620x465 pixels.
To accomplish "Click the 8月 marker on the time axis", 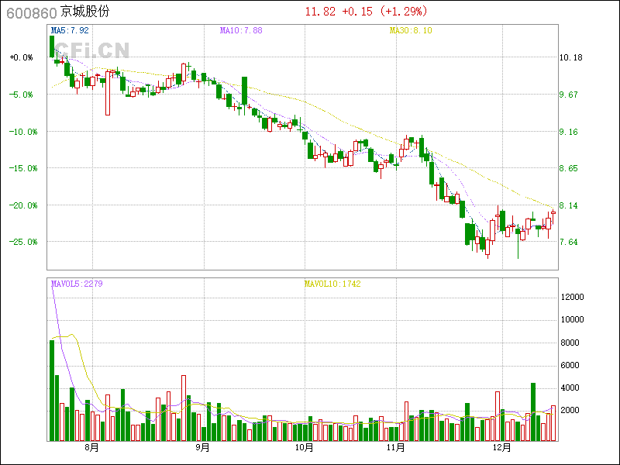I will click(92, 447).
